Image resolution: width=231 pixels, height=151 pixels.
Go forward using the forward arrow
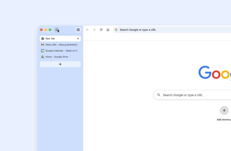click(x=94, y=30)
